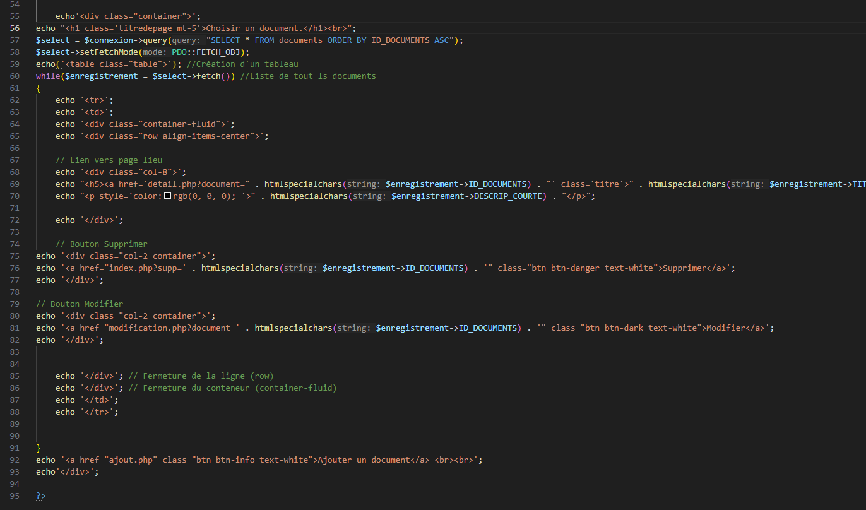Click the DESCRIP_COURTE property on line 70
Image resolution: width=866 pixels, height=510 pixels.
(x=507, y=196)
